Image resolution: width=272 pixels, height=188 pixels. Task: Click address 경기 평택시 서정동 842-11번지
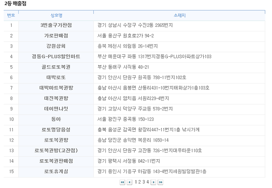tap(128, 161)
